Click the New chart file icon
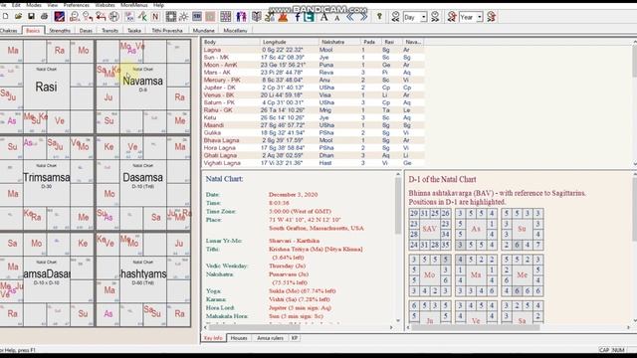This screenshot has width=637, height=358. click(x=5, y=17)
